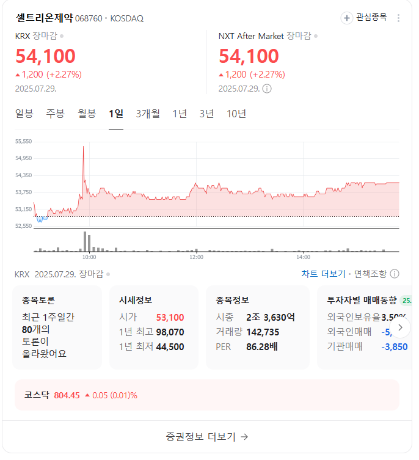Select the 1일 chart tab

tap(117, 115)
